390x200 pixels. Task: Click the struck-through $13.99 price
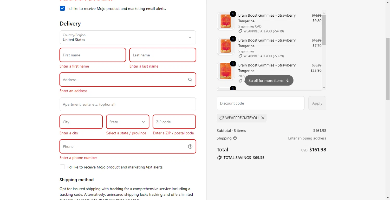[x=317, y=15]
